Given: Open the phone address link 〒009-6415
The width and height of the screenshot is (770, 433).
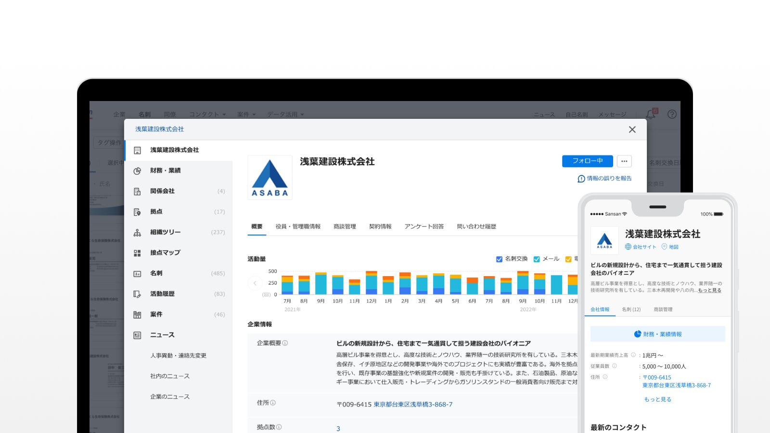Looking at the screenshot, I should 657,378.
